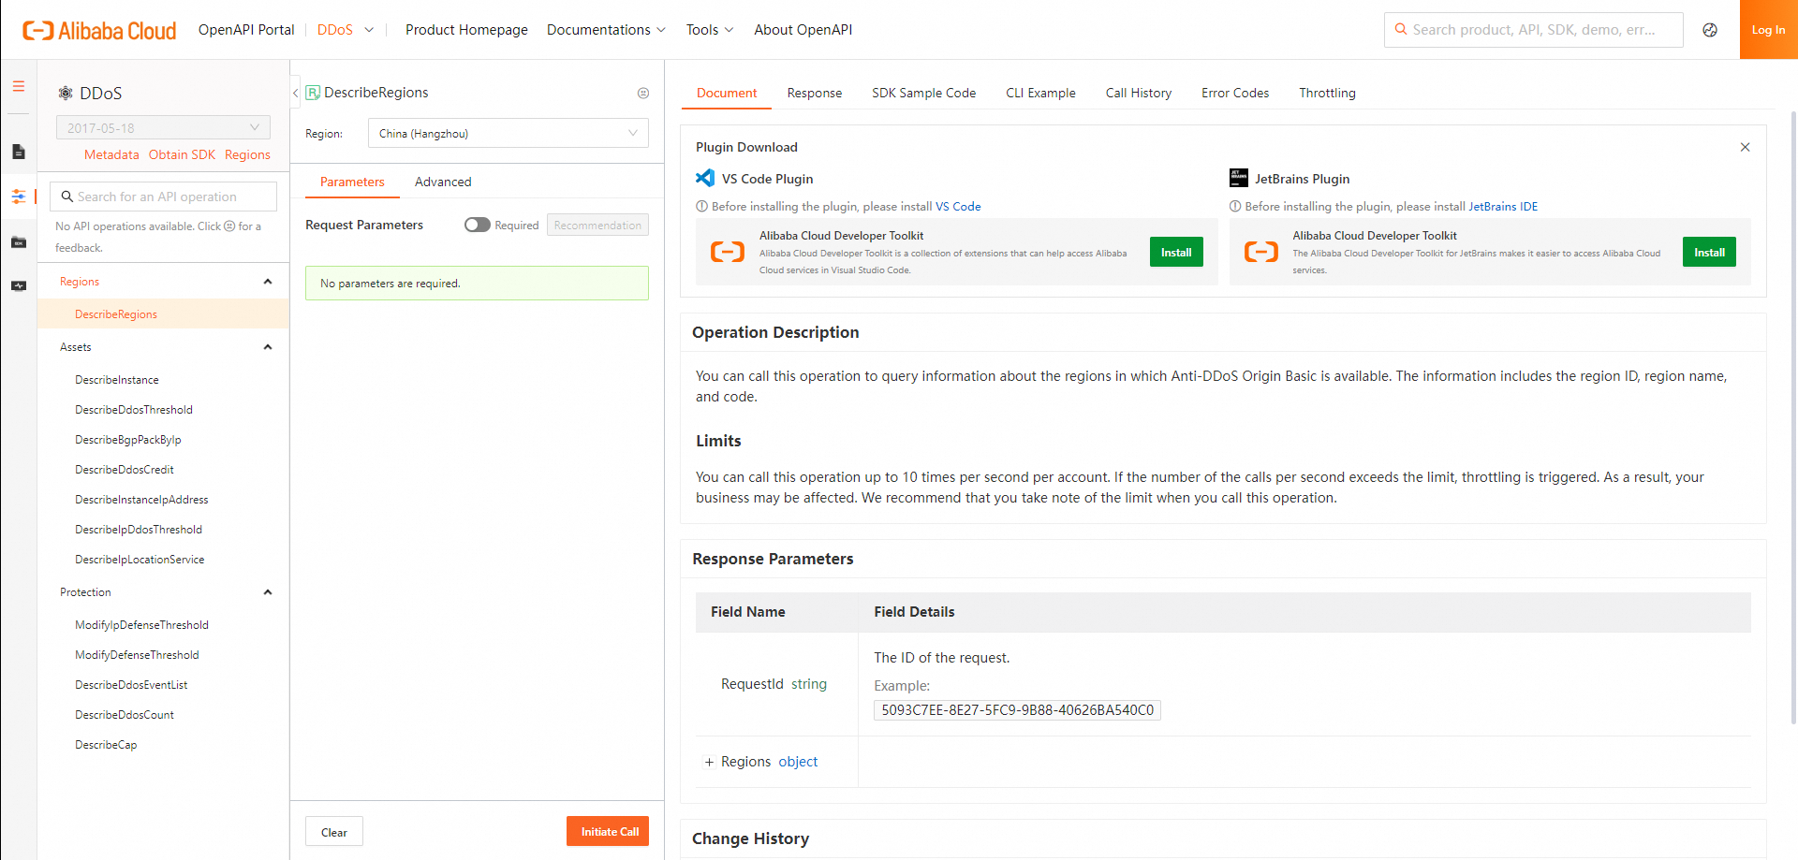This screenshot has width=1798, height=860.
Task: Expand the Regions object response field
Action: (x=709, y=762)
